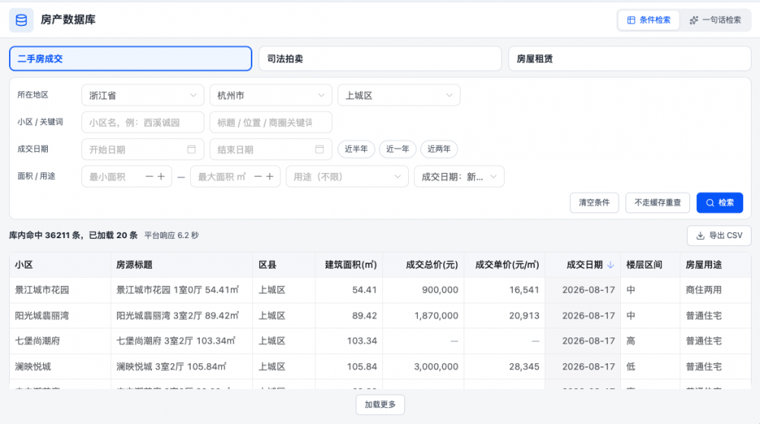Image resolution: width=760 pixels, height=424 pixels.
Task: Switch to the 司法拍卖 tab
Action: pyautogui.click(x=380, y=58)
